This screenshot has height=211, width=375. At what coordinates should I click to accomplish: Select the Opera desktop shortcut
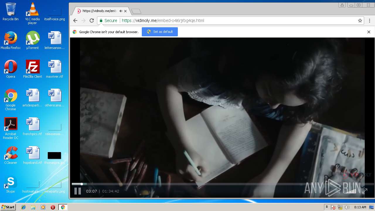pos(11,69)
